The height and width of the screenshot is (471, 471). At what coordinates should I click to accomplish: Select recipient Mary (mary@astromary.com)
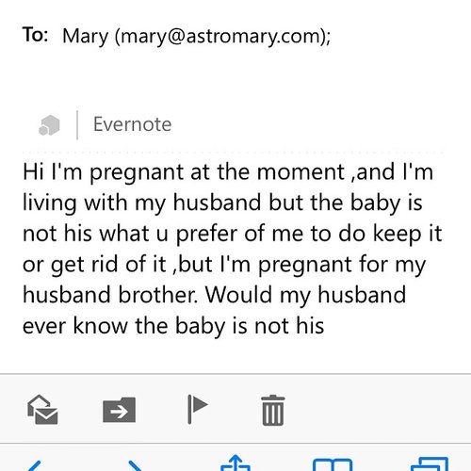pyautogui.click(x=196, y=37)
